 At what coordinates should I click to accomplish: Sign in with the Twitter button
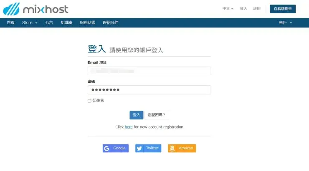tap(148, 148)
